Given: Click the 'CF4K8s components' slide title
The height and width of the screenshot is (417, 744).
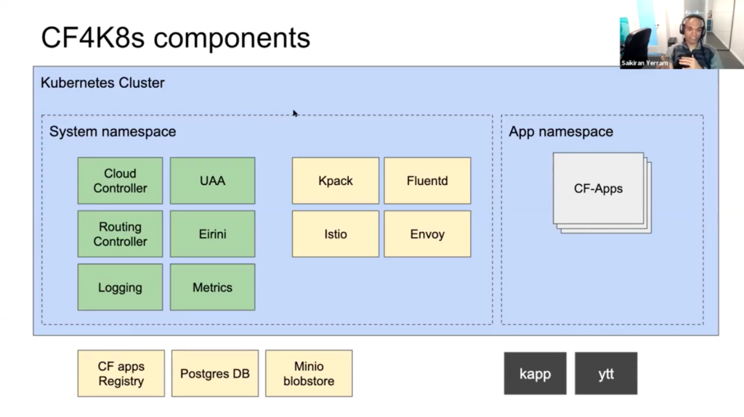Looking at the screenshot, I should click(x=176, y=38).
